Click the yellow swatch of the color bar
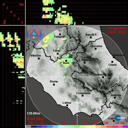Screen dimensions: 128x128 (93, 126)
